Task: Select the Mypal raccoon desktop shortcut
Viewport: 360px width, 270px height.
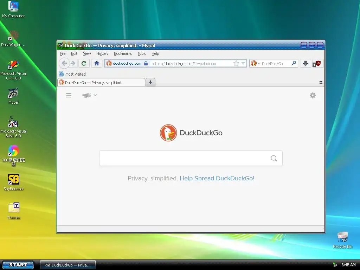Action: [13, 96]
